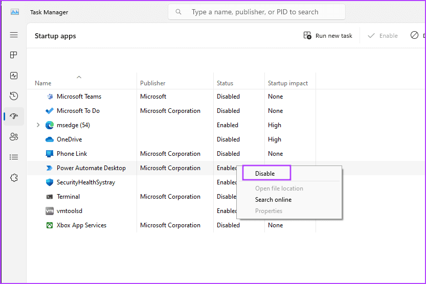The width and height of the screenshot is (426, 284).
Task: Click the Enable toolbar button
Action: pos(383,36)
